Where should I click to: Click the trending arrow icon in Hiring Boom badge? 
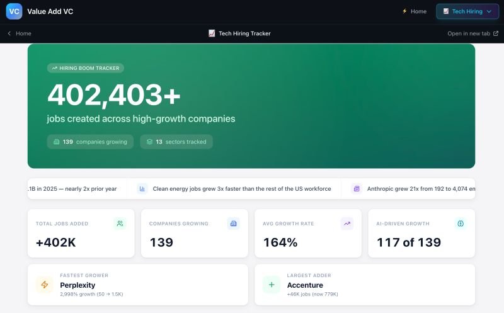coord(54,68)
